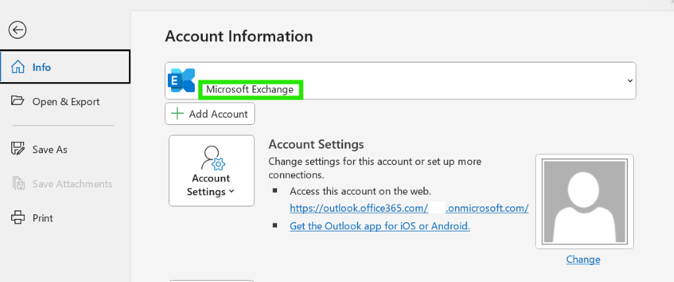This screenshot has width=674, height=282.
Task: Click the Account Information heading
Action: click(239, 36)
